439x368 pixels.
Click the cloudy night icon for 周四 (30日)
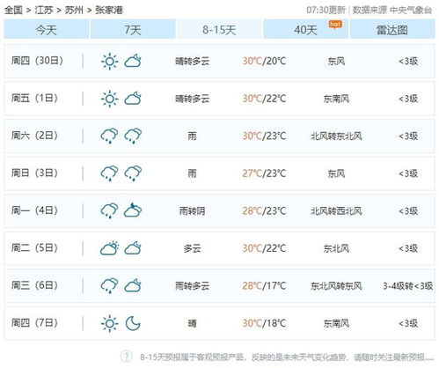133,62
